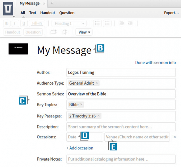Toggle bold formatting
The height and width of the screenshot is (167, 181).
pos(6,23)
